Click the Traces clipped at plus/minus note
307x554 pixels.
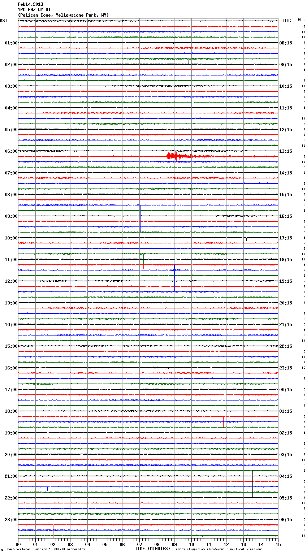click(x=219, y=549)
